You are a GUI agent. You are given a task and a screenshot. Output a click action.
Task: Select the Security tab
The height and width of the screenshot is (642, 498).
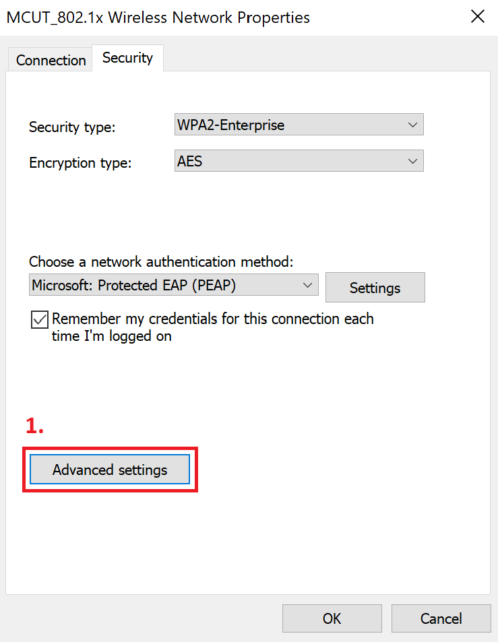pyautogui.click(x=127, y=58)
